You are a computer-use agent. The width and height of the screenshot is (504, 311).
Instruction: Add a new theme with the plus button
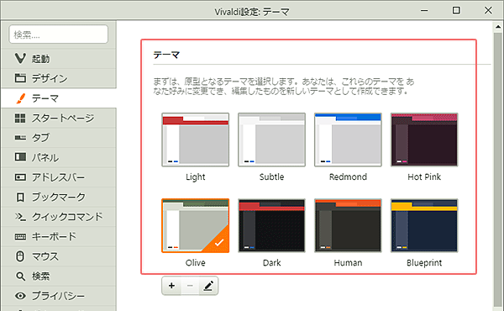pyautogui.click(x=171, y=286)
